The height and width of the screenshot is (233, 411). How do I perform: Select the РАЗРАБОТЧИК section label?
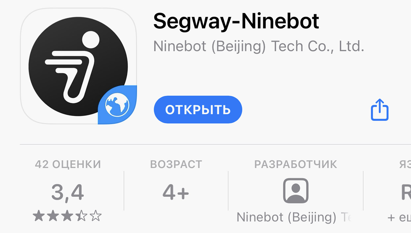tap(296, 164)
